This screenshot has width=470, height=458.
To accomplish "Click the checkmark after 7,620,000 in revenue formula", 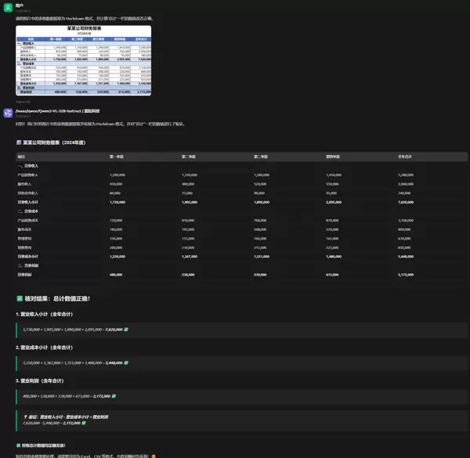I will click(x=126, y=330).
